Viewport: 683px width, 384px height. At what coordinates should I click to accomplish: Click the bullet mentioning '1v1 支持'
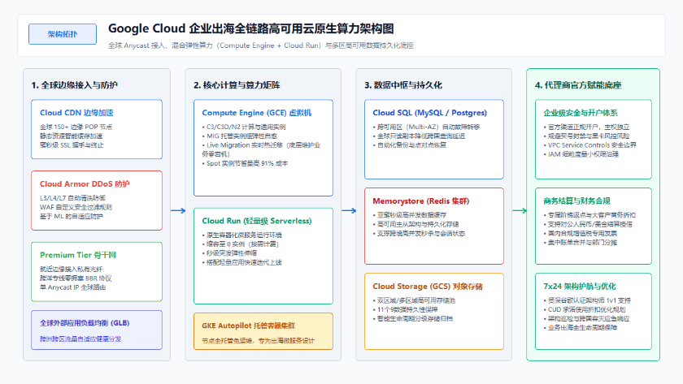[587, 300]
